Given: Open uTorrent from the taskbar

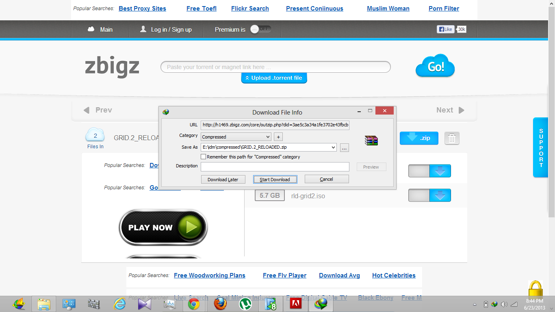Looking at the screenshot, I should tap(245, 304).
